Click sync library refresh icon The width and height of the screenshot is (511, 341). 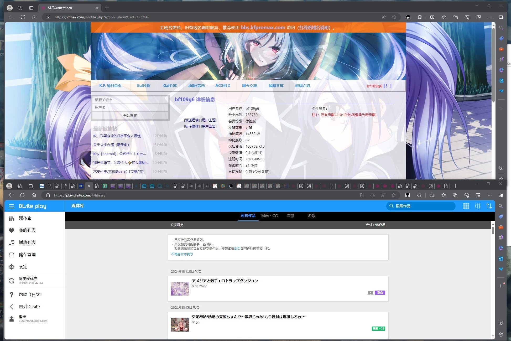12,281
